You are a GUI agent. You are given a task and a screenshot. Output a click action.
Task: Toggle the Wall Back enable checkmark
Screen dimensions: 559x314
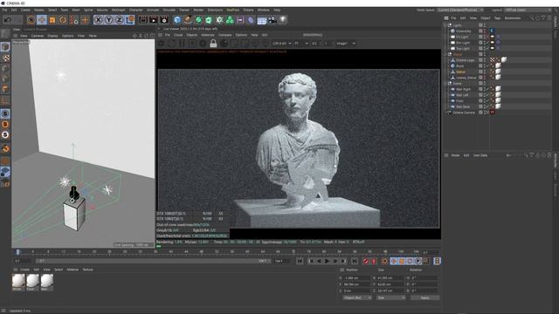[487, 106]
